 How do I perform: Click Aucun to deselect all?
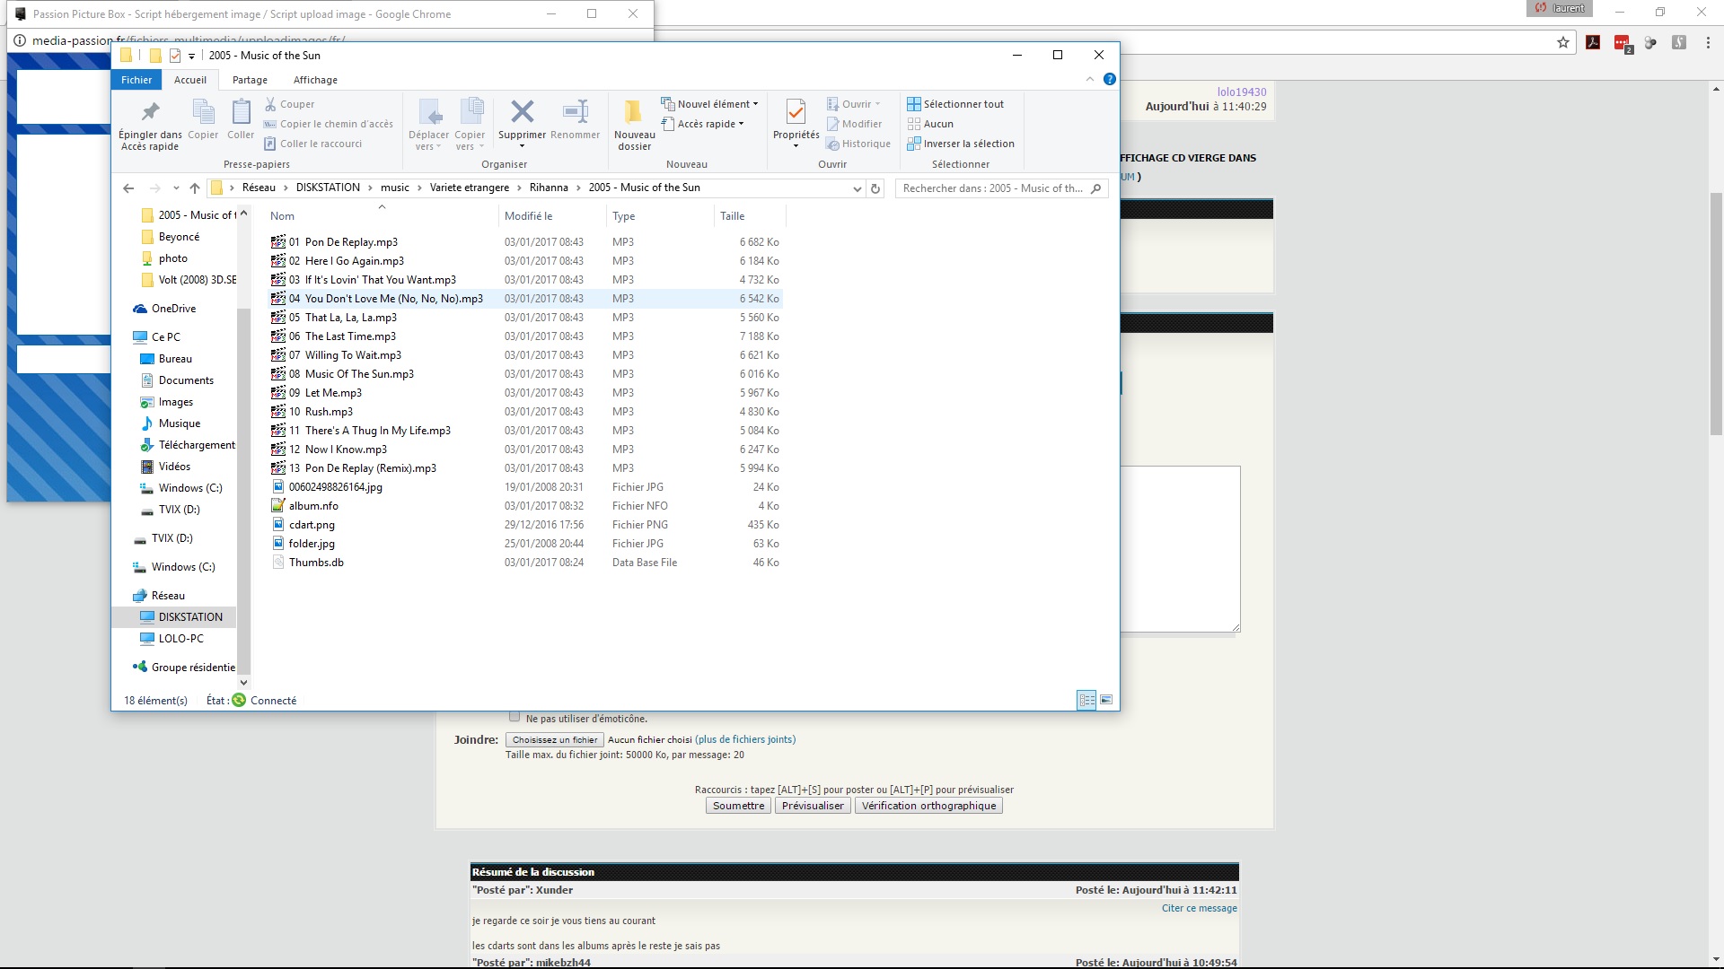[930, 124]
